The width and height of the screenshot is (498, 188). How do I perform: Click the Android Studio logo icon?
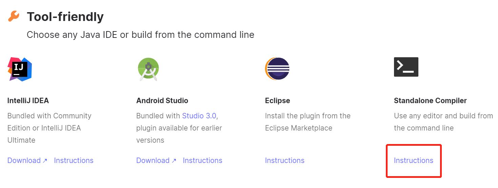(x=148, y=69)
